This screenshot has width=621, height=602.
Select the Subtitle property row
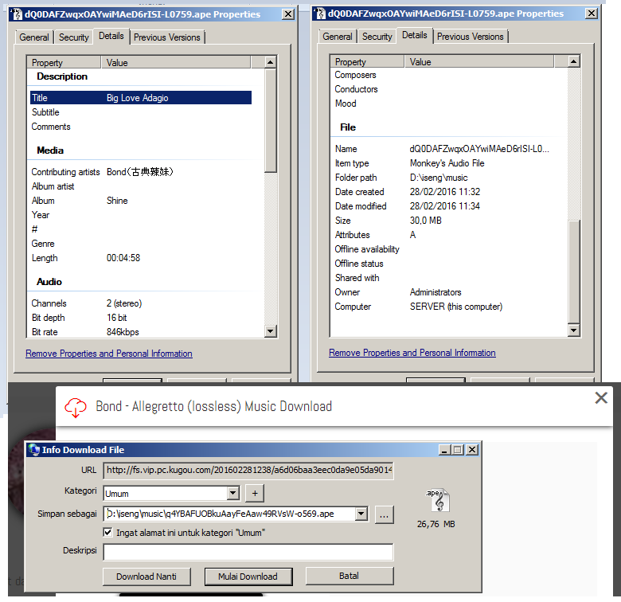coord(141,112)
